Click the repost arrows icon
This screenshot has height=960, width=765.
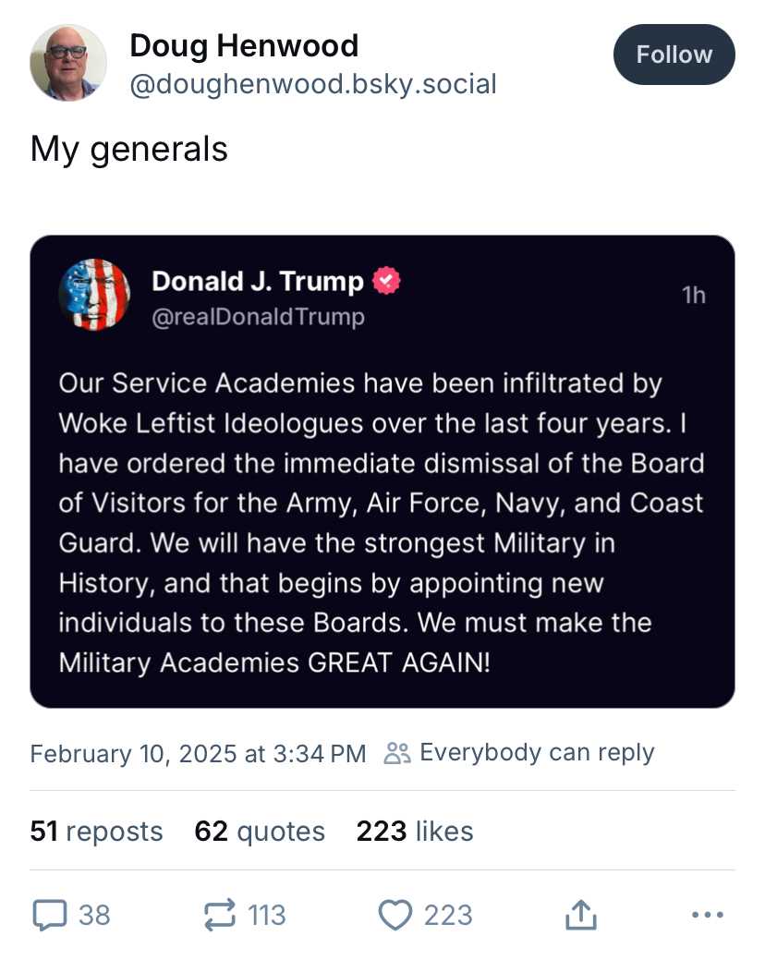[219, 915]
